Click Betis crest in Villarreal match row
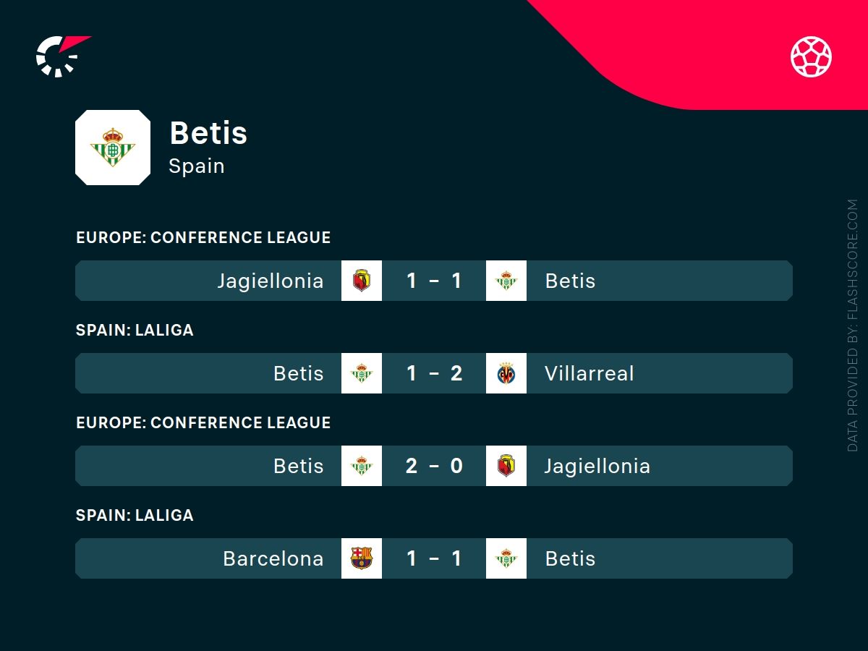The width and height of the screenshot is (868, 651). pyautogui.click(x=362, y=373)
